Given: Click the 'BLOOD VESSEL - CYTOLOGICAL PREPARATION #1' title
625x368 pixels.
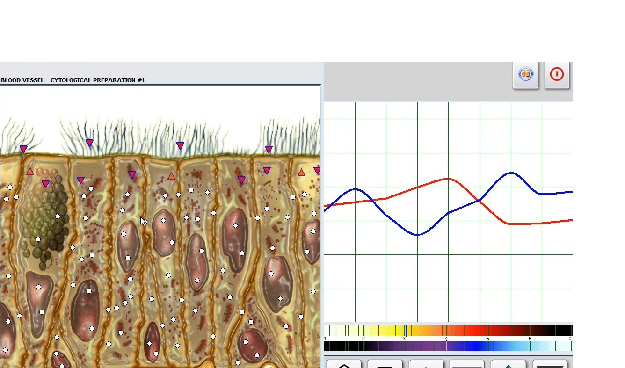Looking at the screenshot, I should (x=73, y=80).
